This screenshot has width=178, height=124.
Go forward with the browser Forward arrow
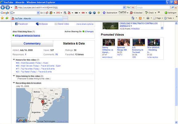(x=8, y=7)
